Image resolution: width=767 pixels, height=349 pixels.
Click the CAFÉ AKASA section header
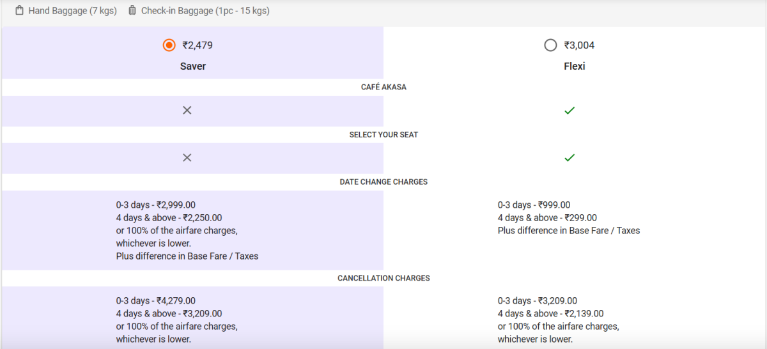[x=383, y=87]
